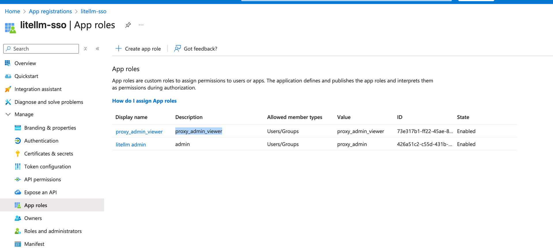Image resolution: width=553 pixels, height=248 pixels.
Task: Go to App registrations breadcrumb
Action: 50,11
